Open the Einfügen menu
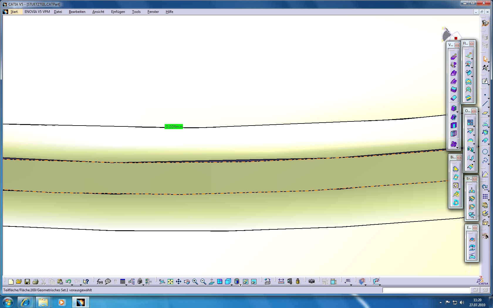The width and height of the screenshot is (493, 308). [118, 12]
